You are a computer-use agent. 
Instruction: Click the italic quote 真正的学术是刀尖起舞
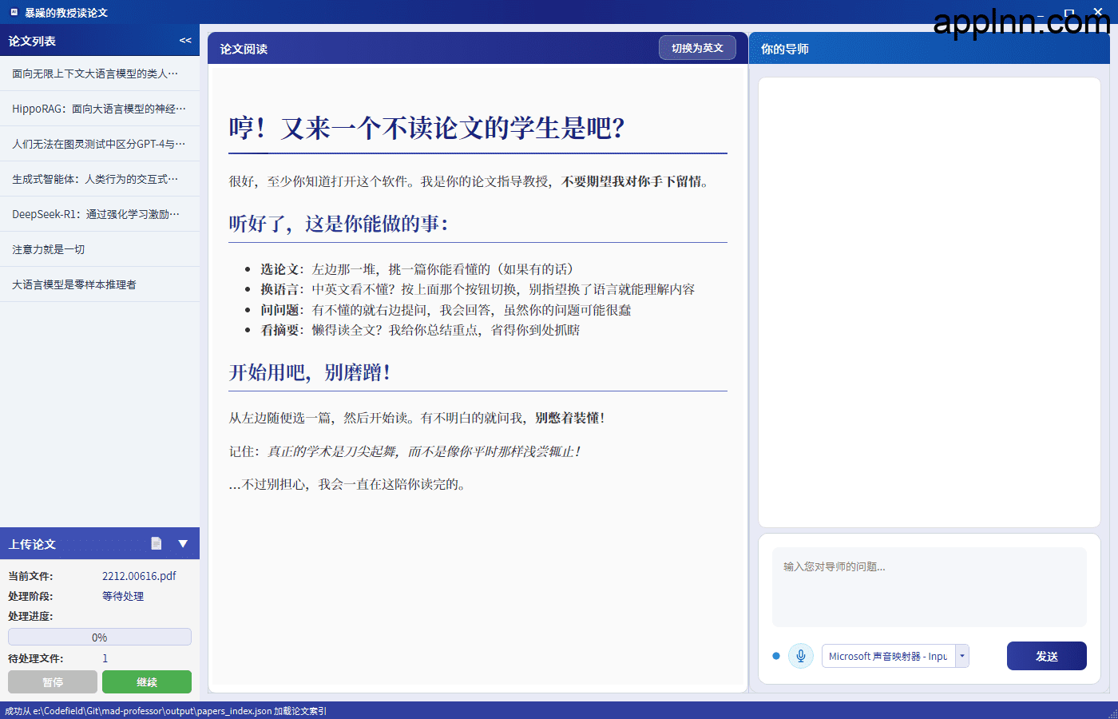click(x=423, y=451)
